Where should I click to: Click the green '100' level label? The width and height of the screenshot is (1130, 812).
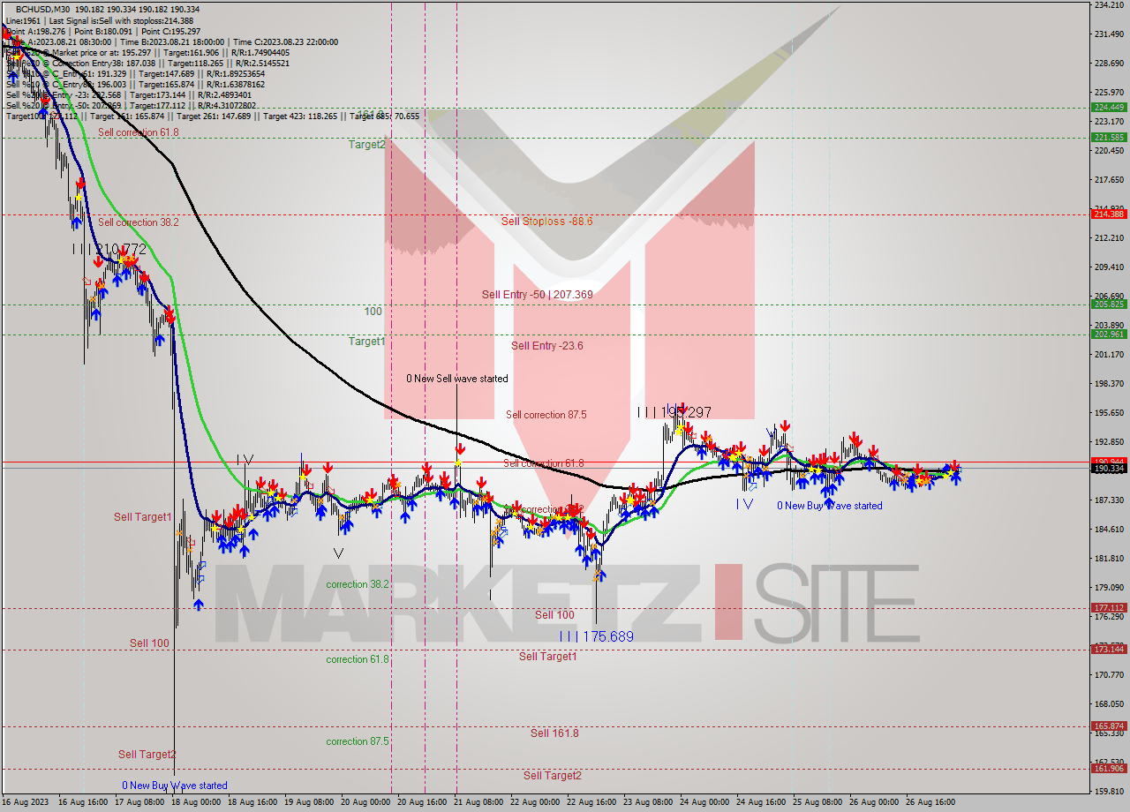(373, 312)
